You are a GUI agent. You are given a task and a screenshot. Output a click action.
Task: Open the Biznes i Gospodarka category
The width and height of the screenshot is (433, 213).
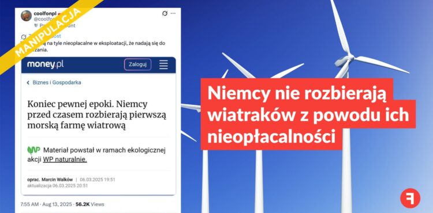pos(57,82)
